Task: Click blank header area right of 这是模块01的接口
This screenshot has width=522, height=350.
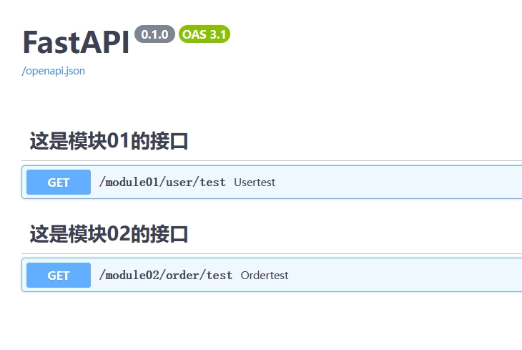Action: (x=358, y=141)
